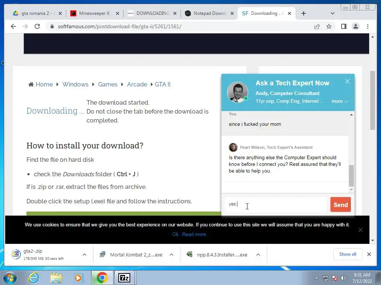381x285 pixels.
Task: Launch Internet Explorer from taskbar
Action: [33, 278]
